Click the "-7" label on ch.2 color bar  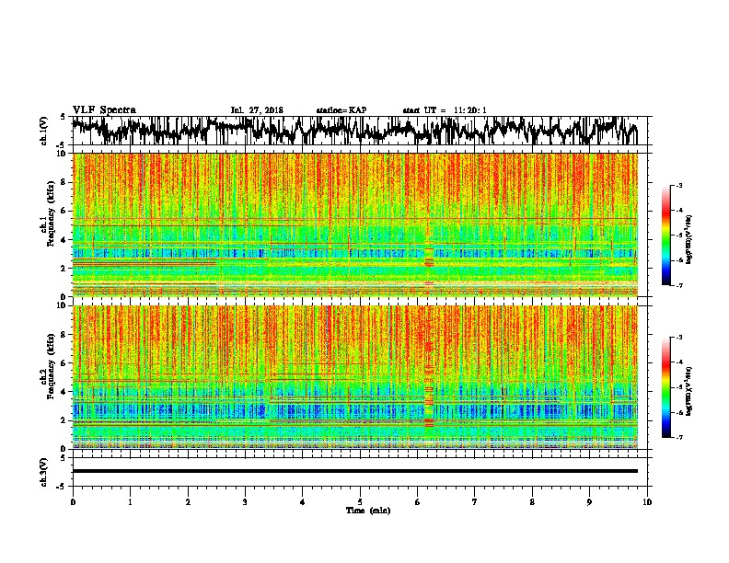pyautogui.click(x=678, y=437)
